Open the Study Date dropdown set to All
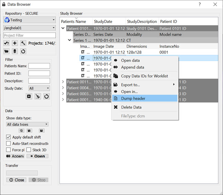The width and height of the screenshot is (223, 195). [39, 88]
